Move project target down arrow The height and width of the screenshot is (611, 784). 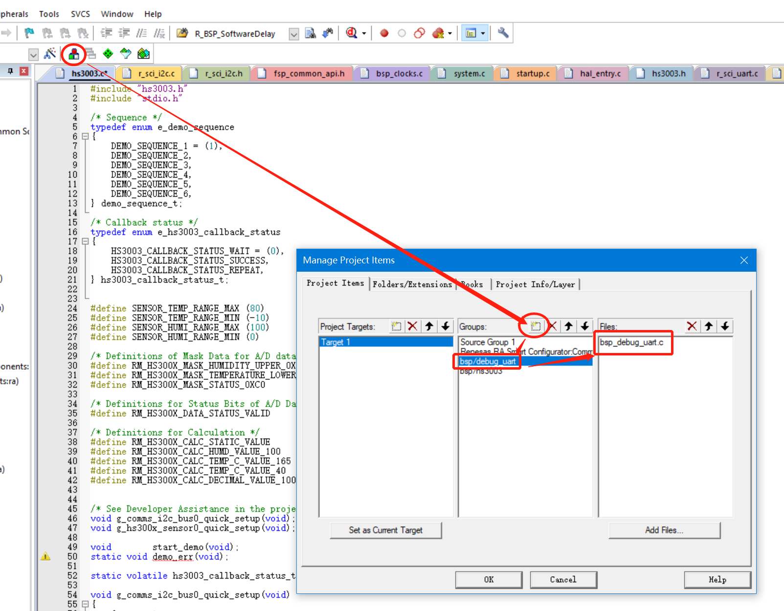(x=446, y=326)
